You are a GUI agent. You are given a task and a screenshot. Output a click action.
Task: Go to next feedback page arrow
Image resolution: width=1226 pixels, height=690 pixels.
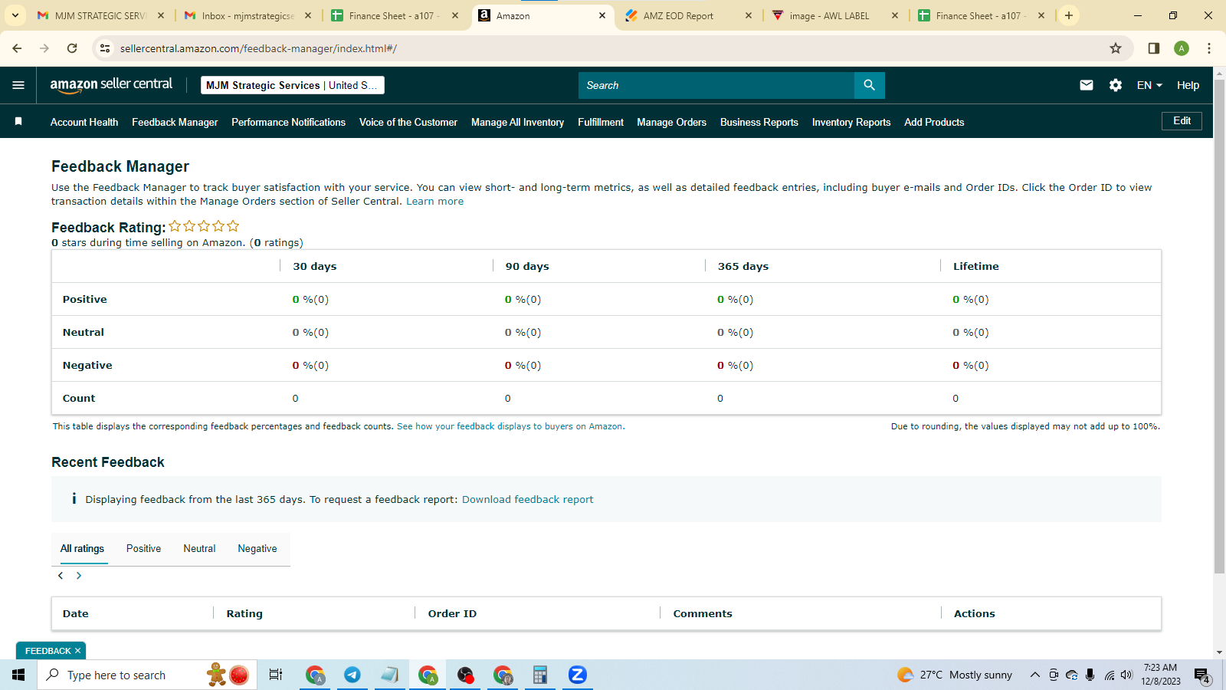point(79,576)
